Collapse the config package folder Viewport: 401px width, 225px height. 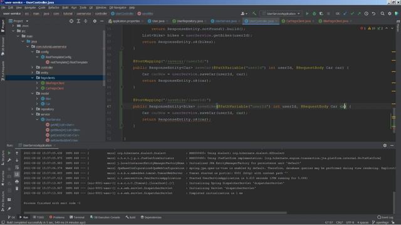coord(33,52)
